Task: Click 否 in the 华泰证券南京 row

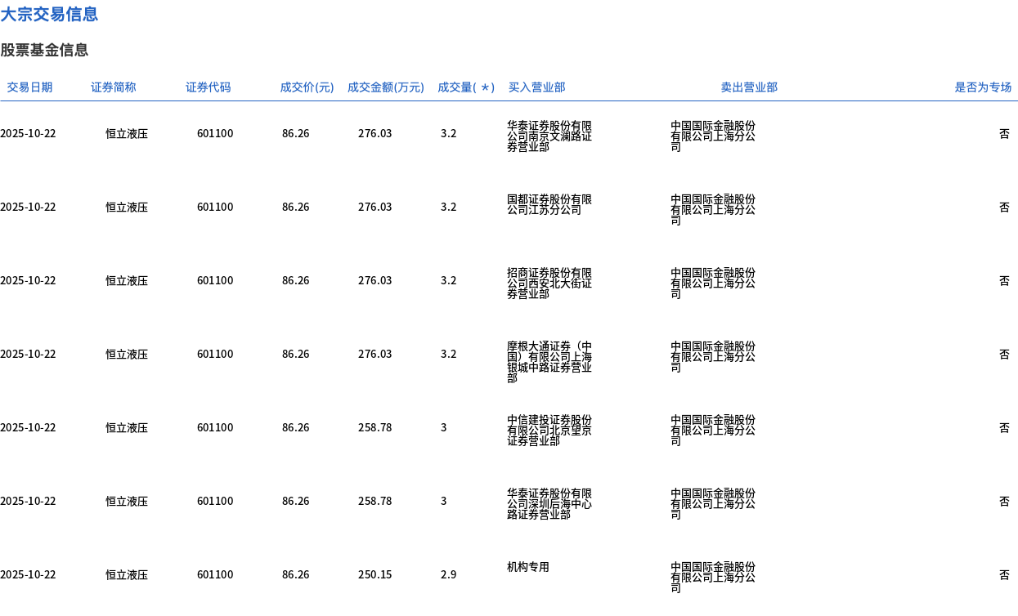Action: (x=1004, y=134)
